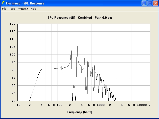
Task: Click the 10 hertz frequency label
Action: [x=18, y=105]
